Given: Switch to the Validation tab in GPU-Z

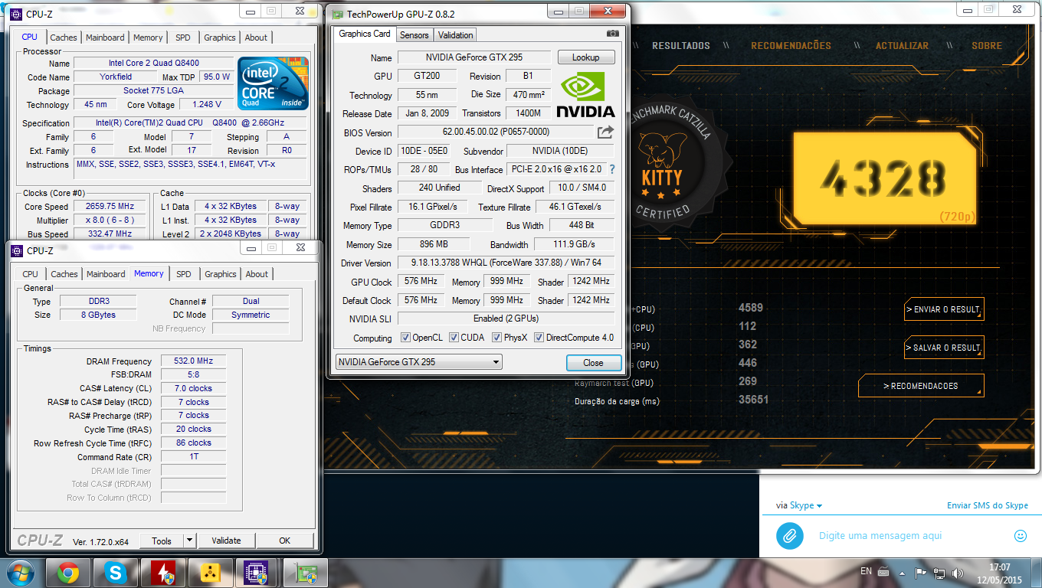Looking at the screenshot, I should pos(456,34).
